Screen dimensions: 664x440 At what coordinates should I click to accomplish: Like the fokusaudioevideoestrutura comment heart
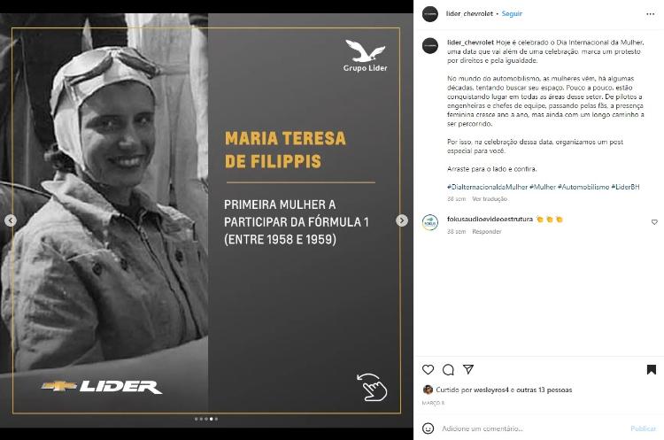click(654, 222)
